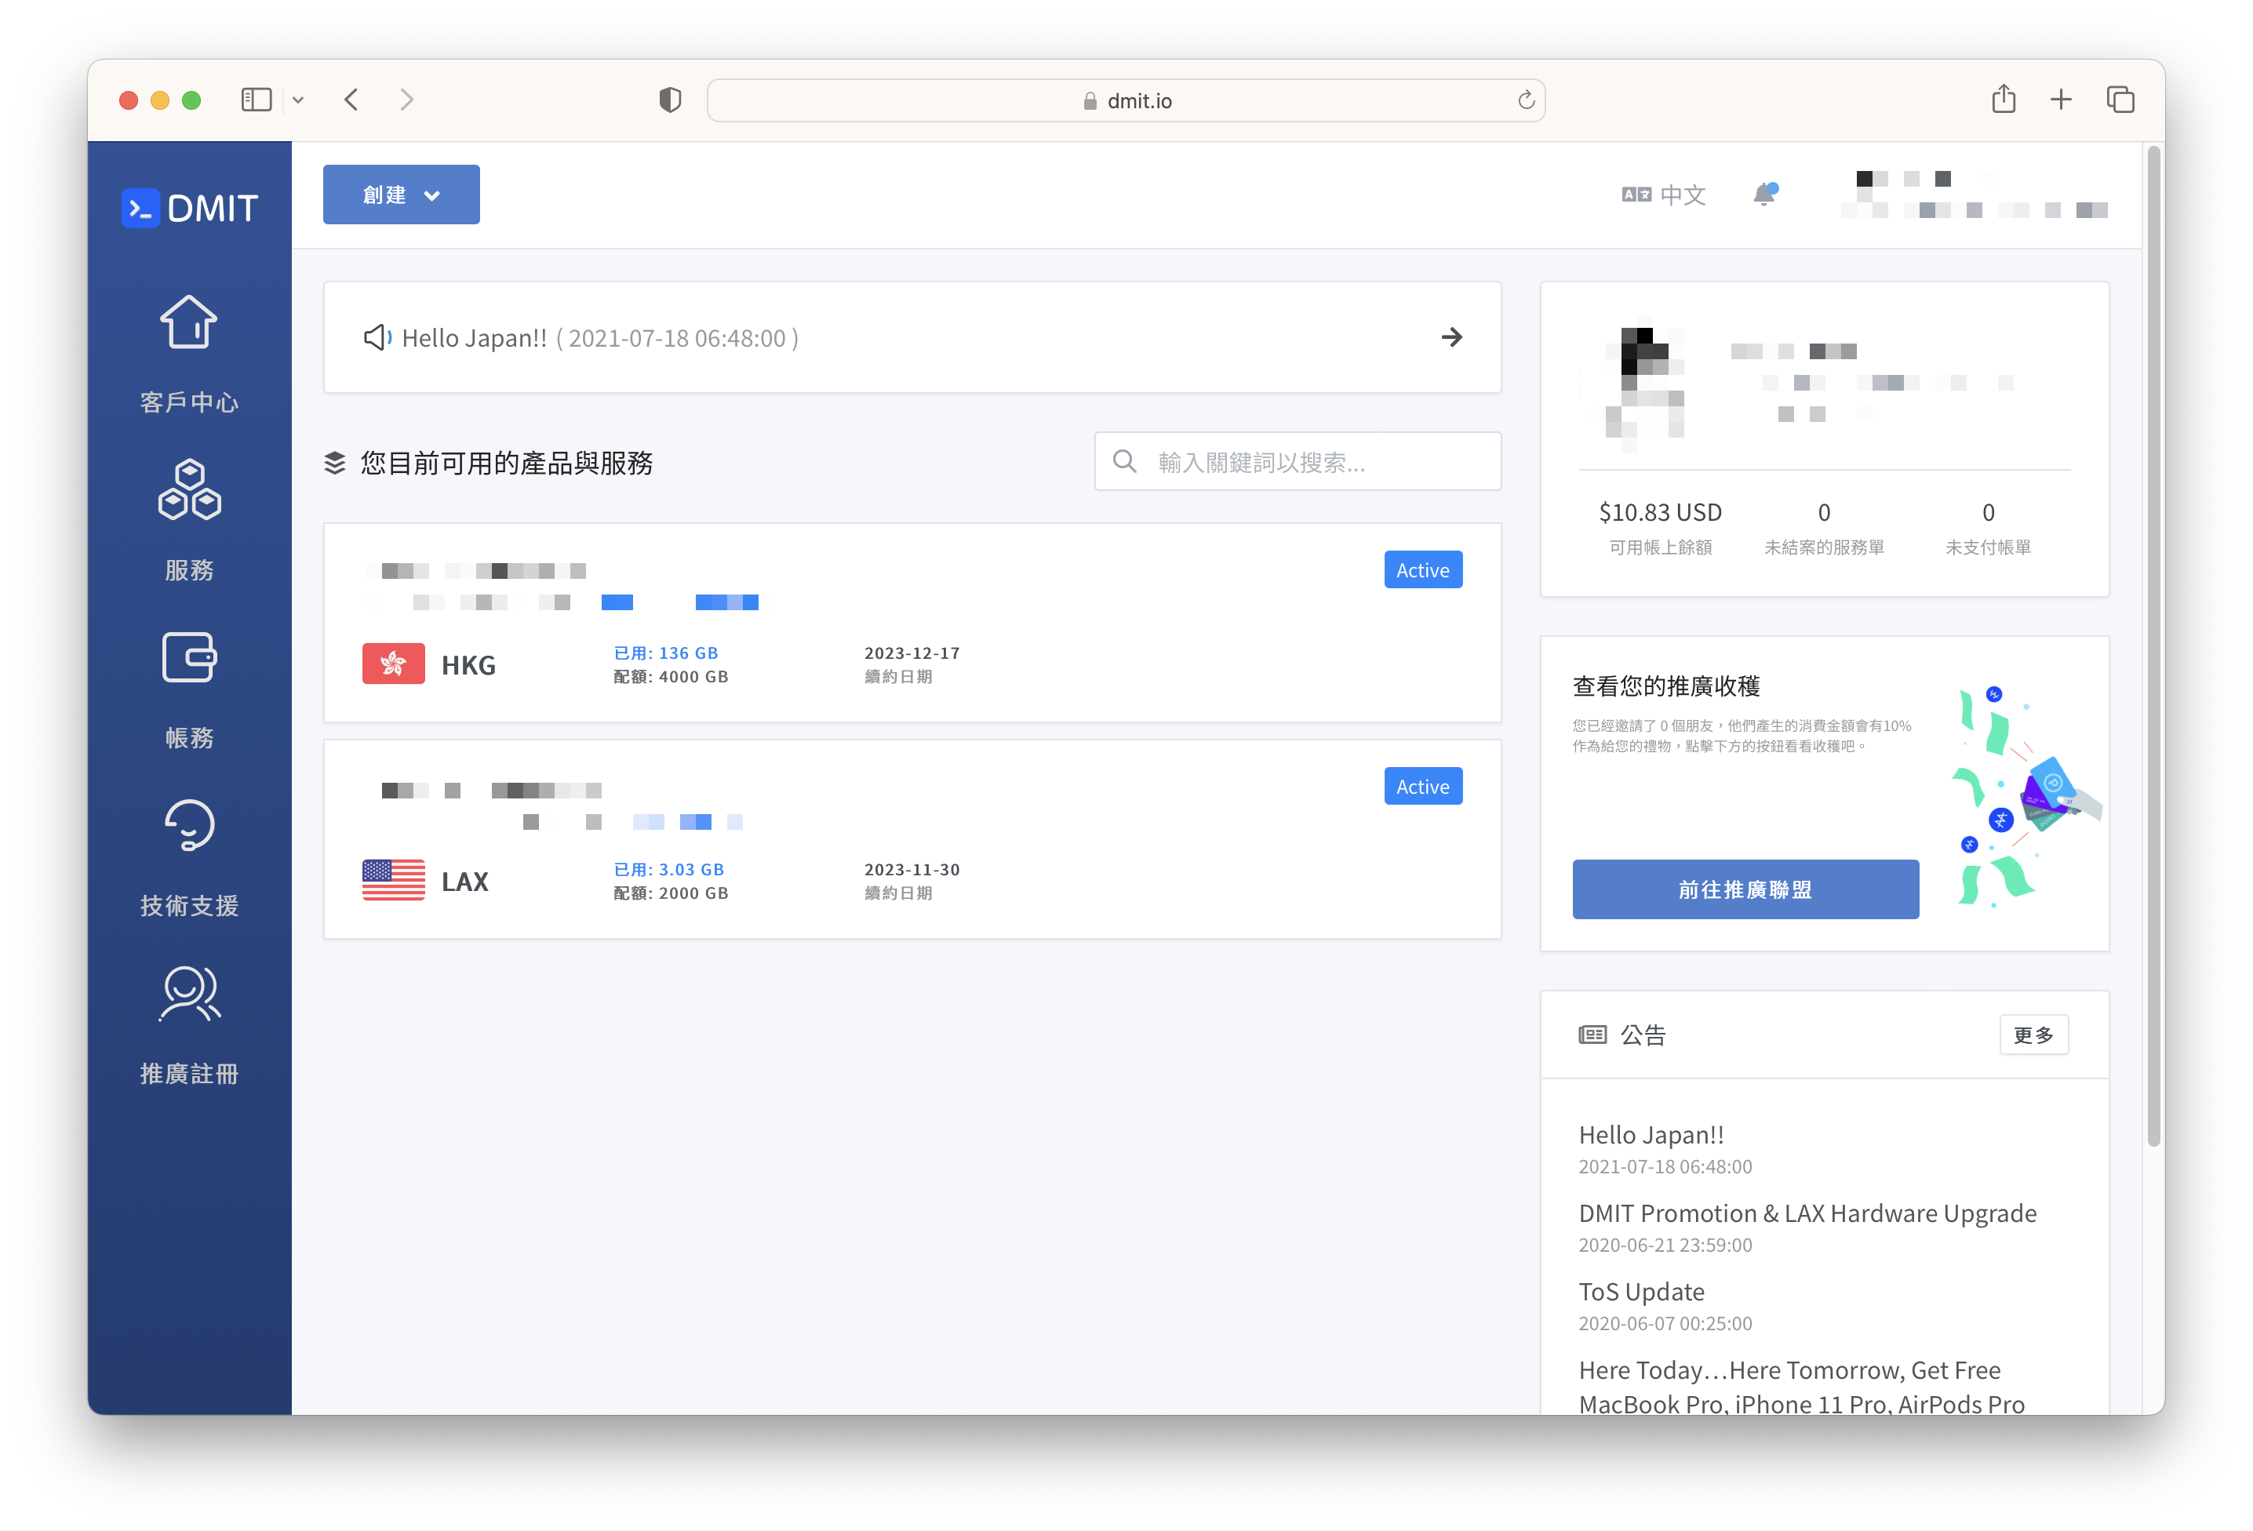Open 技術支援 support headset icon
Screen dimensions: 2253x1531
pyautogui.click(x=189, y=826)
